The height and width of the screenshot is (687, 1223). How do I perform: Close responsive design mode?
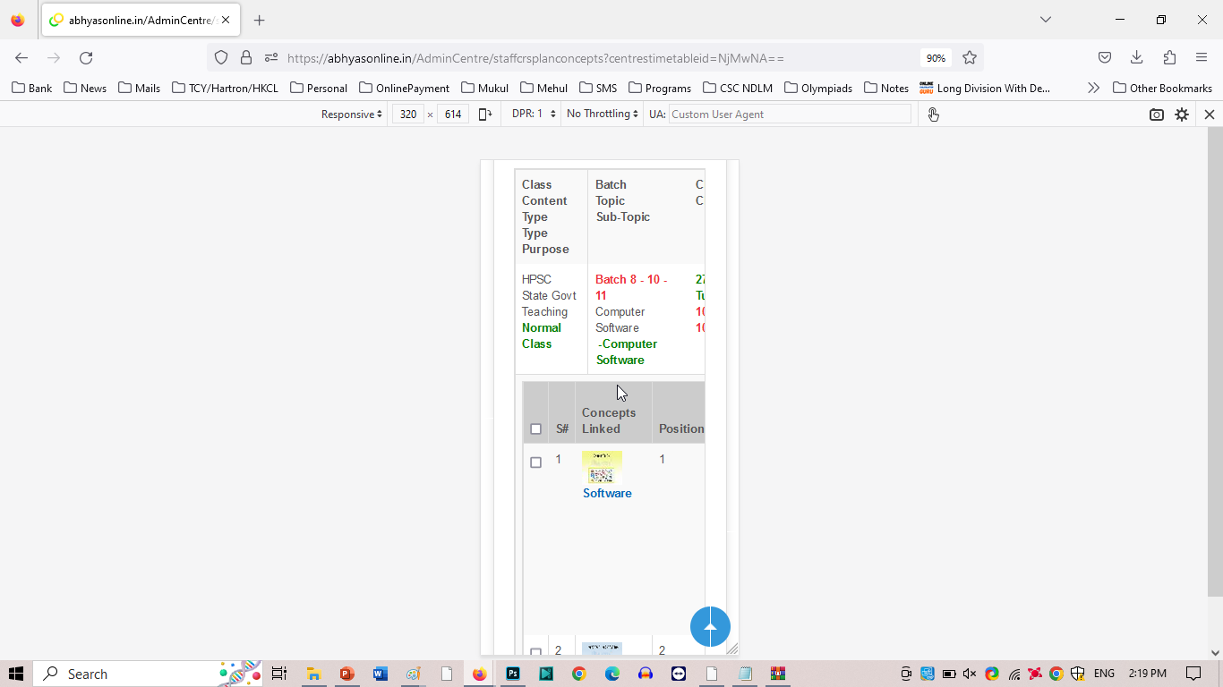coord(1209,114)
